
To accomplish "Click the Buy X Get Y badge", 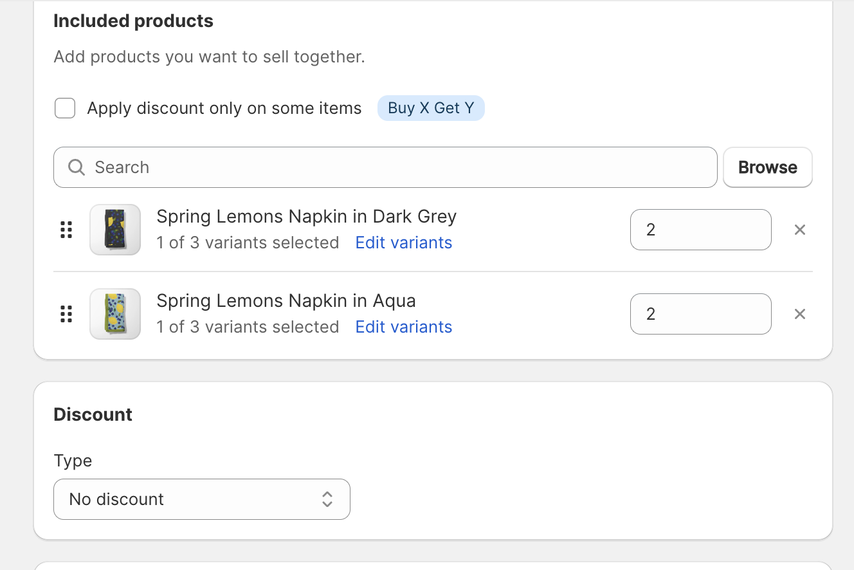I will (431, 108).
